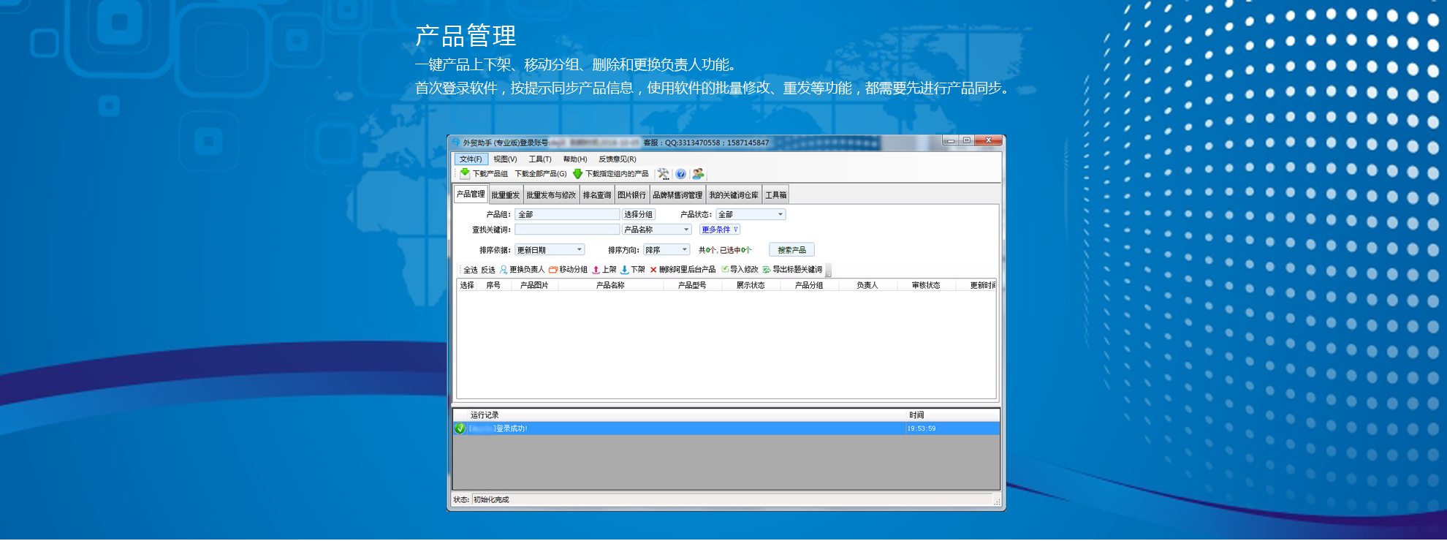Viewport: 1447px width, 541px height.
Task: Switch to 排名查询 tab
Action: coord(597,195)
